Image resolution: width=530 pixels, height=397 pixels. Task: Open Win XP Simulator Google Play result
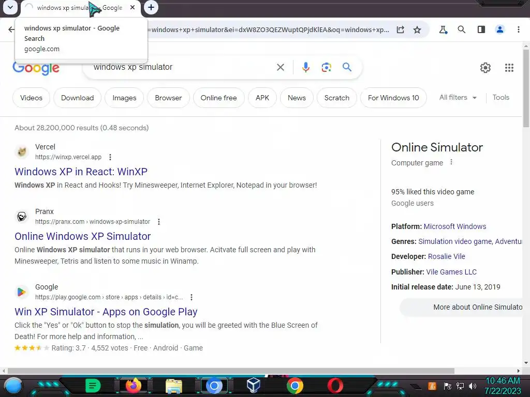(106, 312)
